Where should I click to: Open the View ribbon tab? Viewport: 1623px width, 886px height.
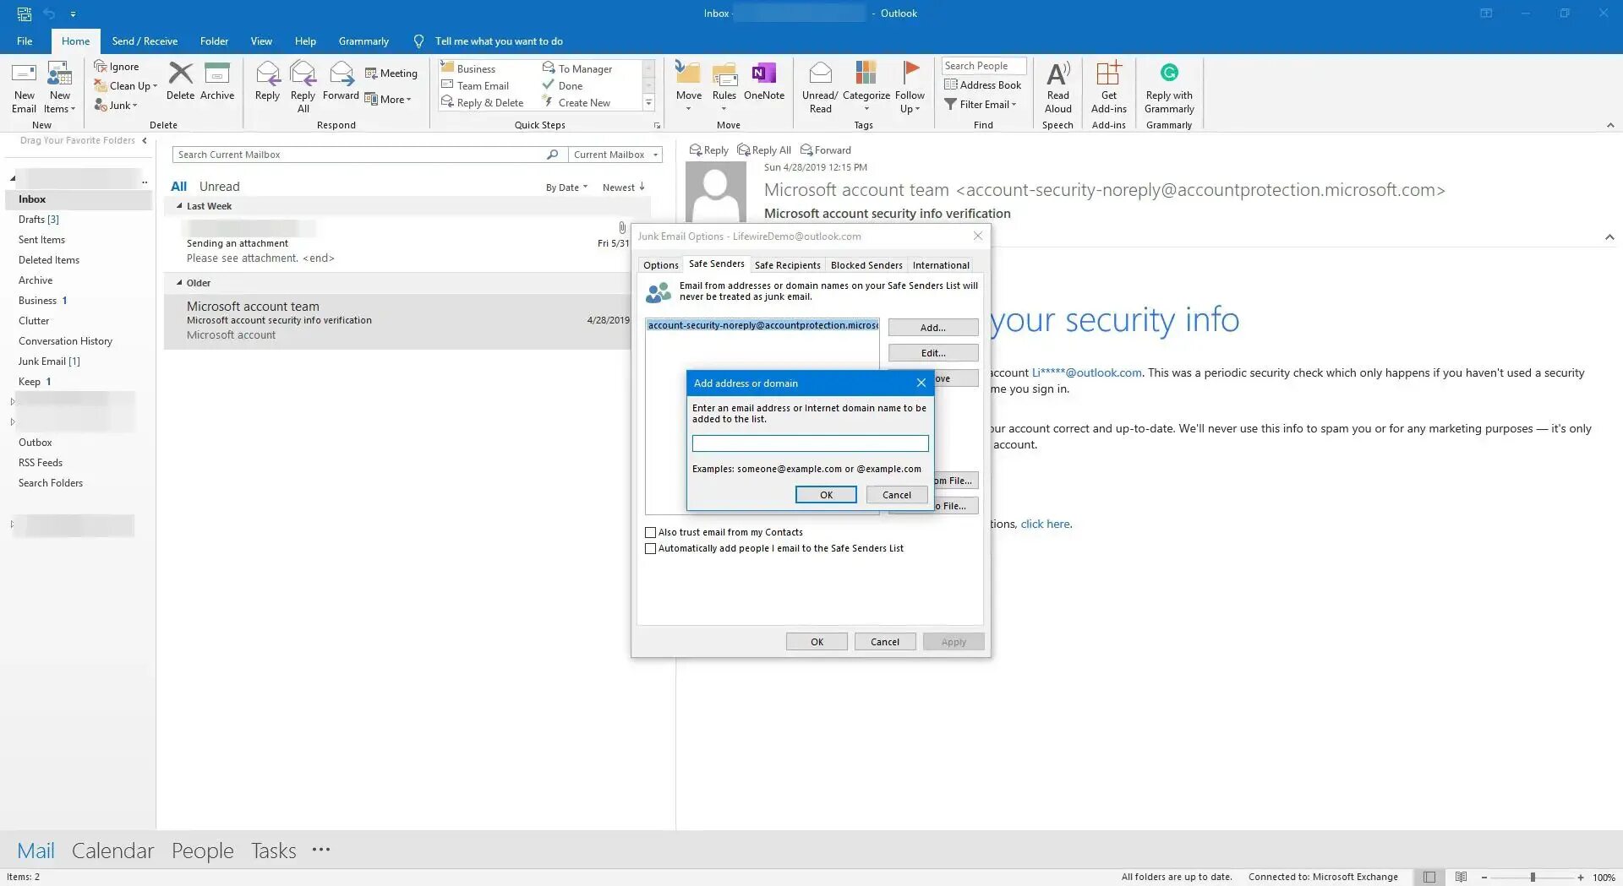pyautogui.click(x=261, y=41)
